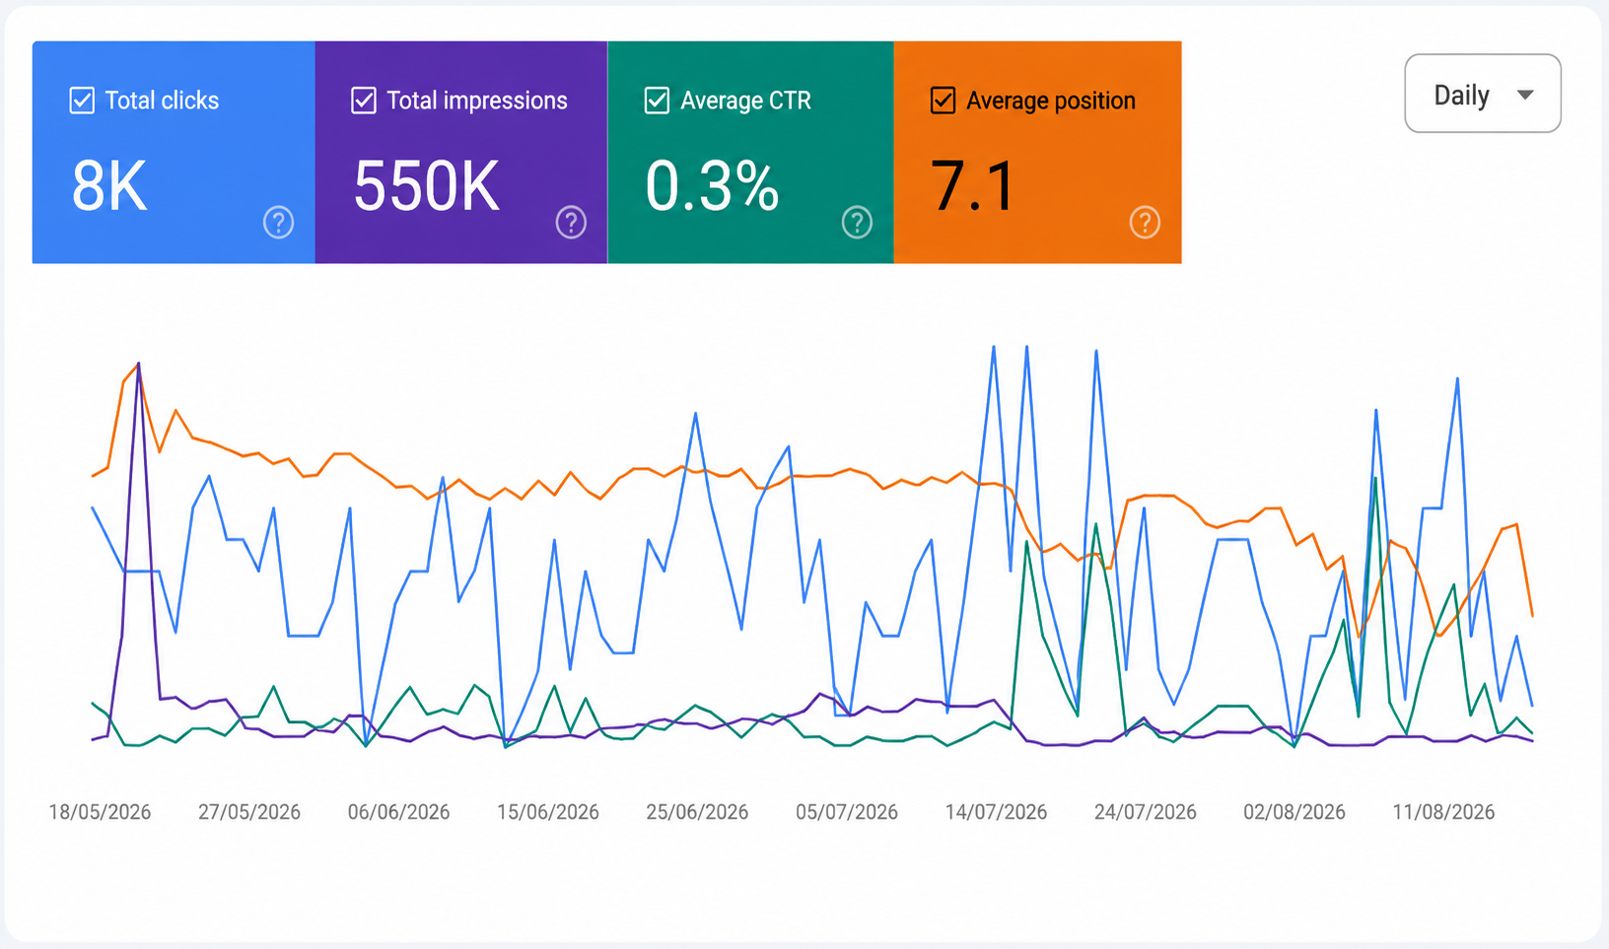Click help icon on Average position card
The height and width of the screenshot is (949, 1609).
pos(1145,223)
